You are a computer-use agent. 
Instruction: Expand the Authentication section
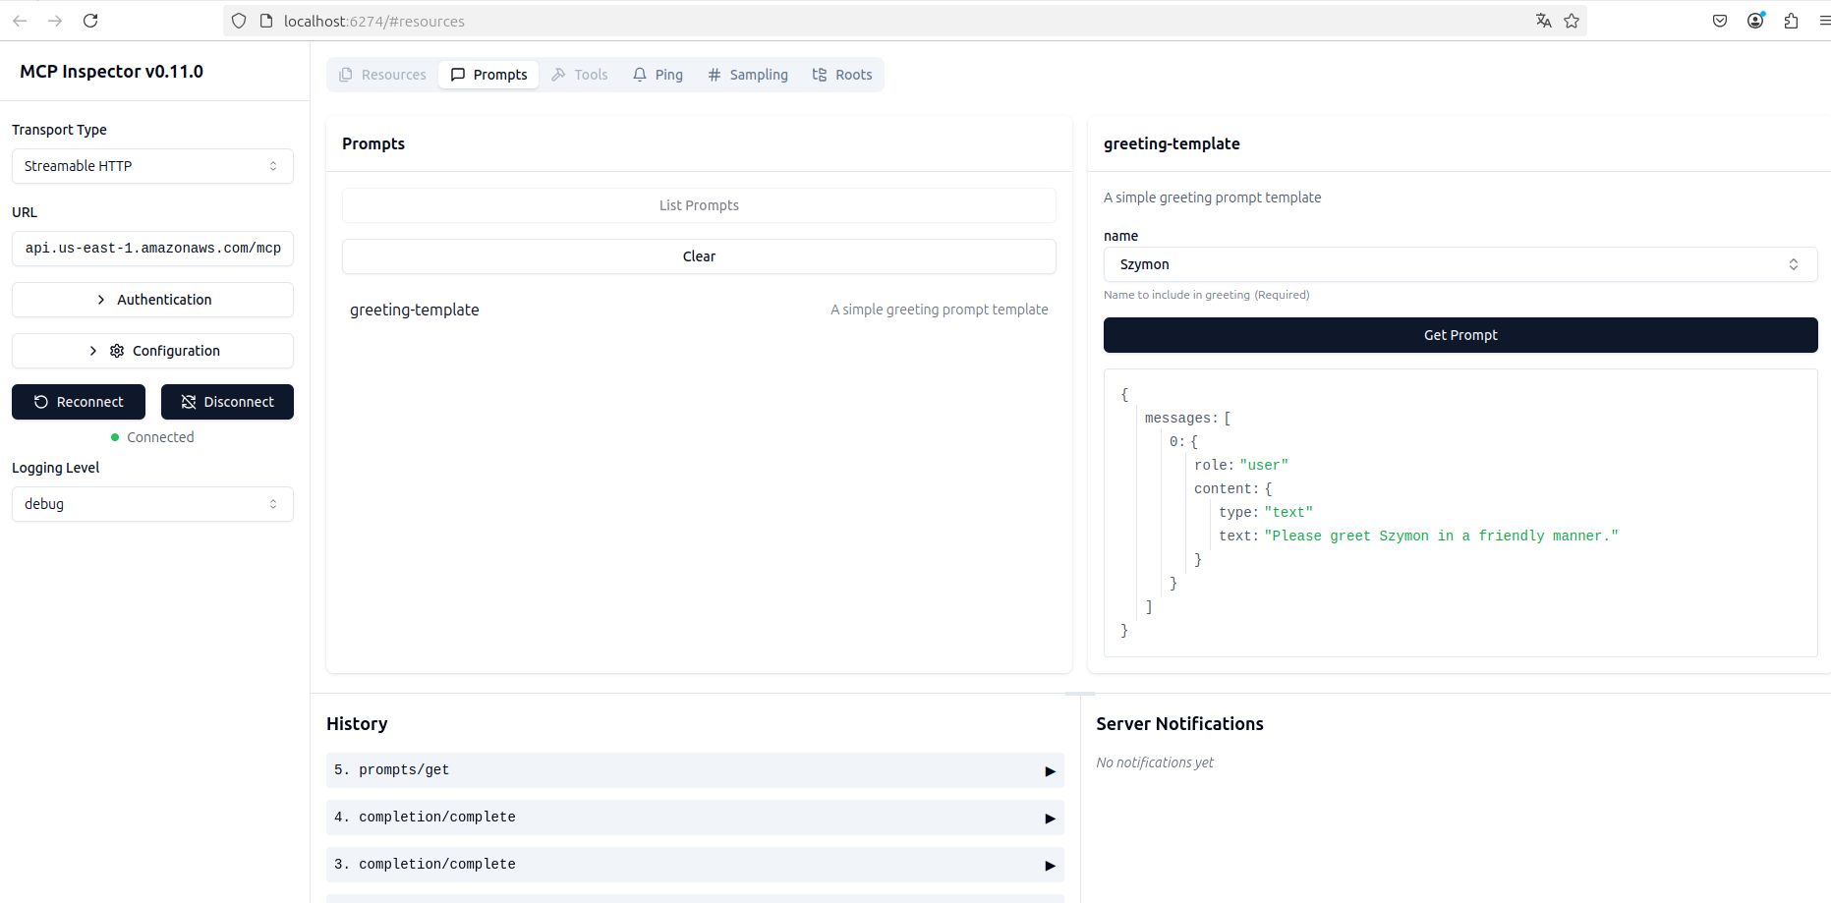point(152,300)
